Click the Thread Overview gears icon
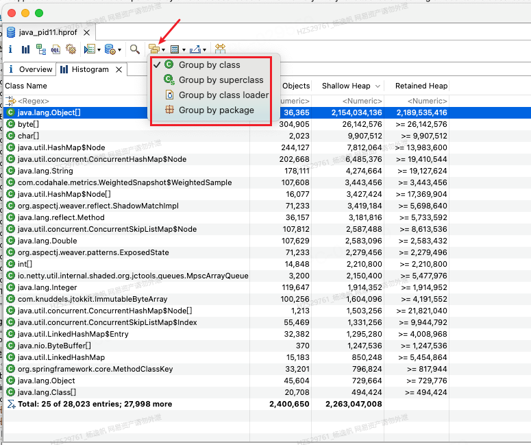The width and height of the screenshot is (531, 445). 71,49
